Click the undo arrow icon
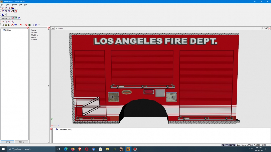 (x=33, y=25)
